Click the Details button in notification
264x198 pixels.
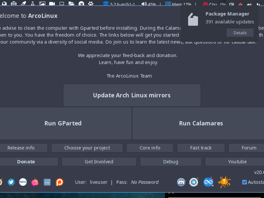[x=240, y=33]
